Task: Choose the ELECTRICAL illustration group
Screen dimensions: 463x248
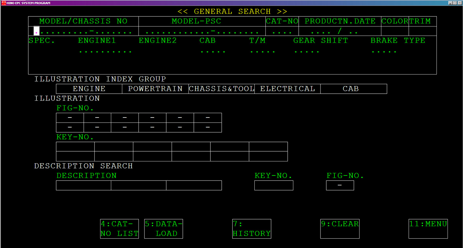Action: [287, 89]
